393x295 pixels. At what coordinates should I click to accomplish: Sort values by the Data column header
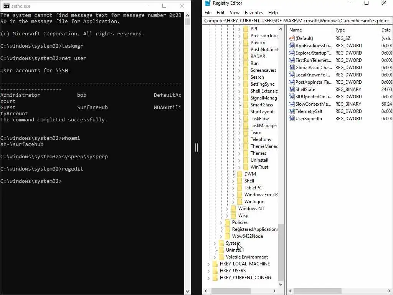pyautogui.click(x=386, y=30)
